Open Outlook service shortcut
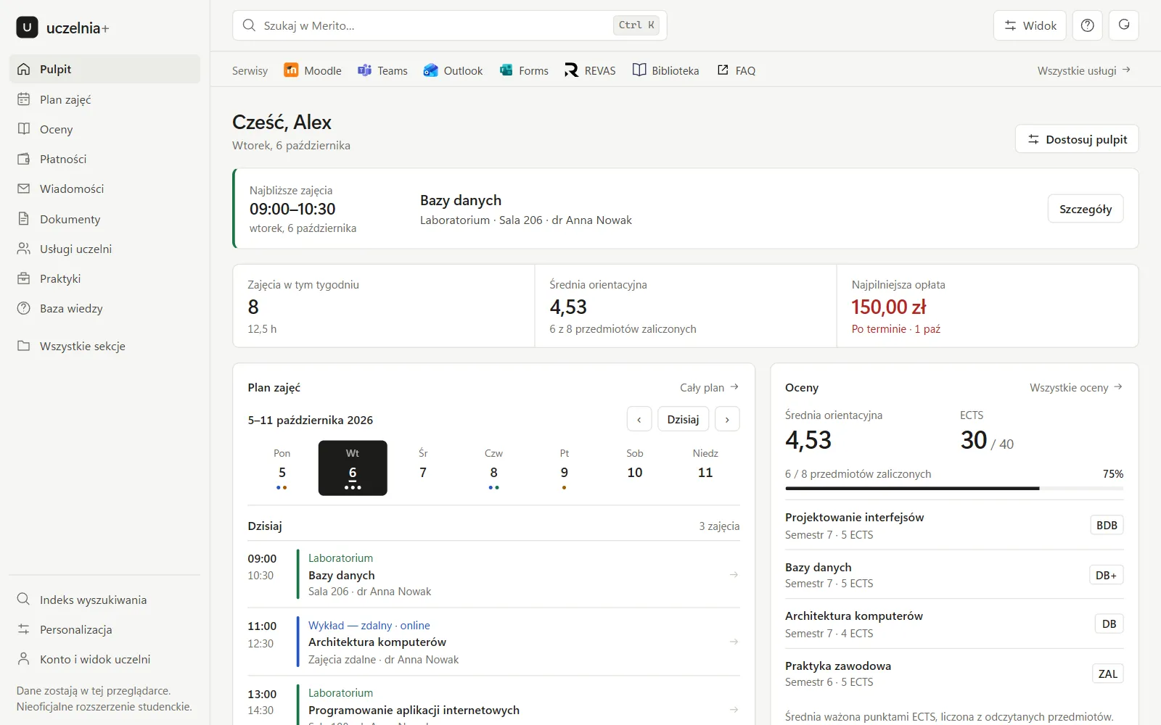 click(x=453, y=70)
